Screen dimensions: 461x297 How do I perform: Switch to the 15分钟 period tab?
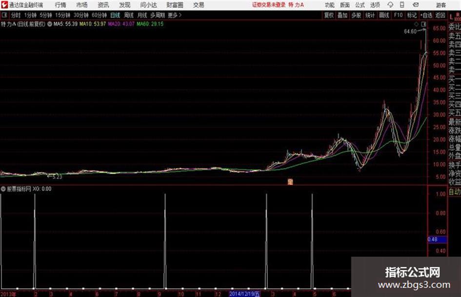(x=63, y=15)
